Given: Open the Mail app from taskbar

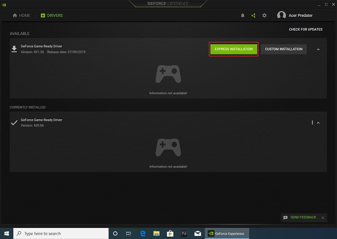Looking at the screenshot, I should click(x=198, y=233).
